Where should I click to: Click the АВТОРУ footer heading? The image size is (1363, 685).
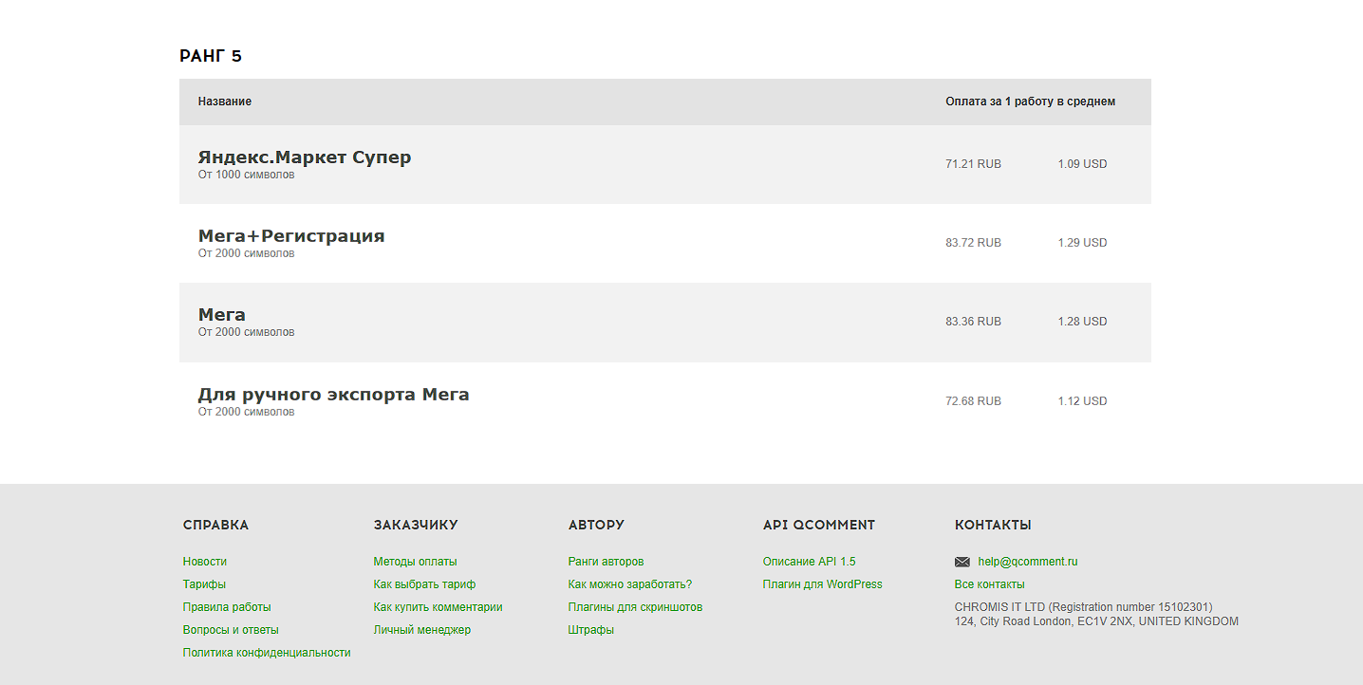(596, 525)
